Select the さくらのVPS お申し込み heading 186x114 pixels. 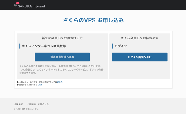(93, 20)
